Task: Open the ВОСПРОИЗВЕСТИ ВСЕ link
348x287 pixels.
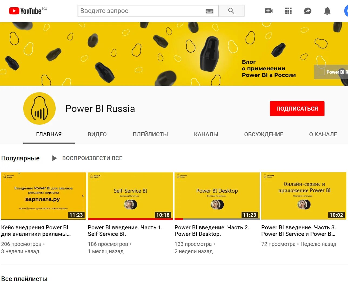Action: (92, 158)
